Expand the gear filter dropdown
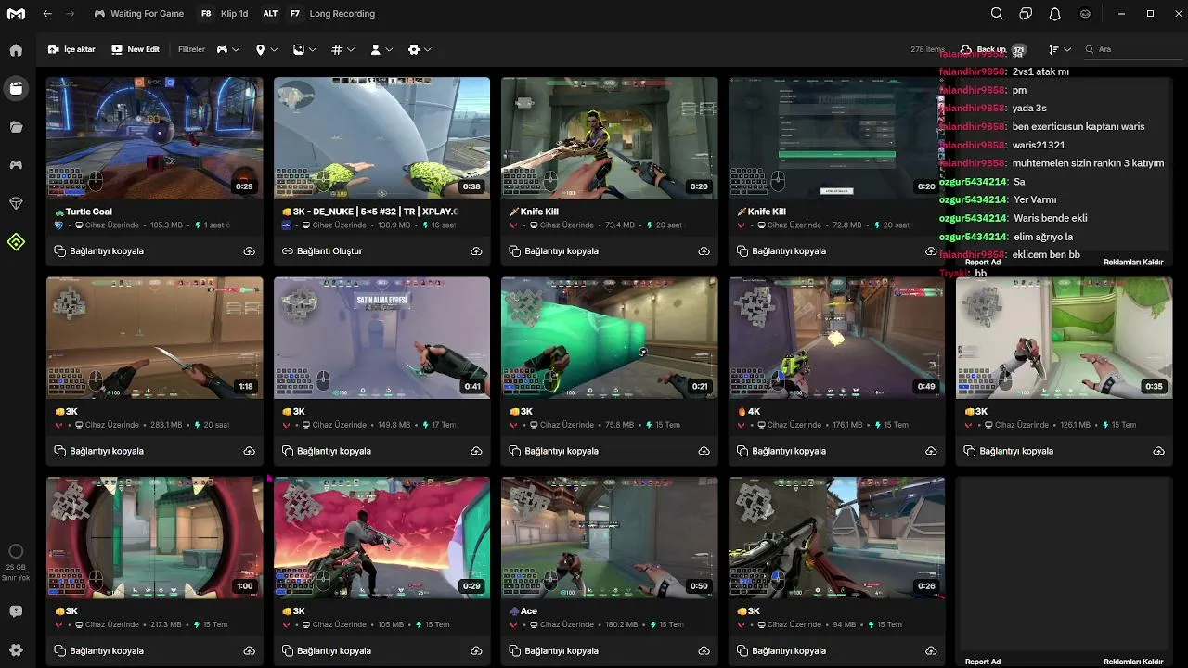Viewport: 1188px width, 668px height. (420, 49)
